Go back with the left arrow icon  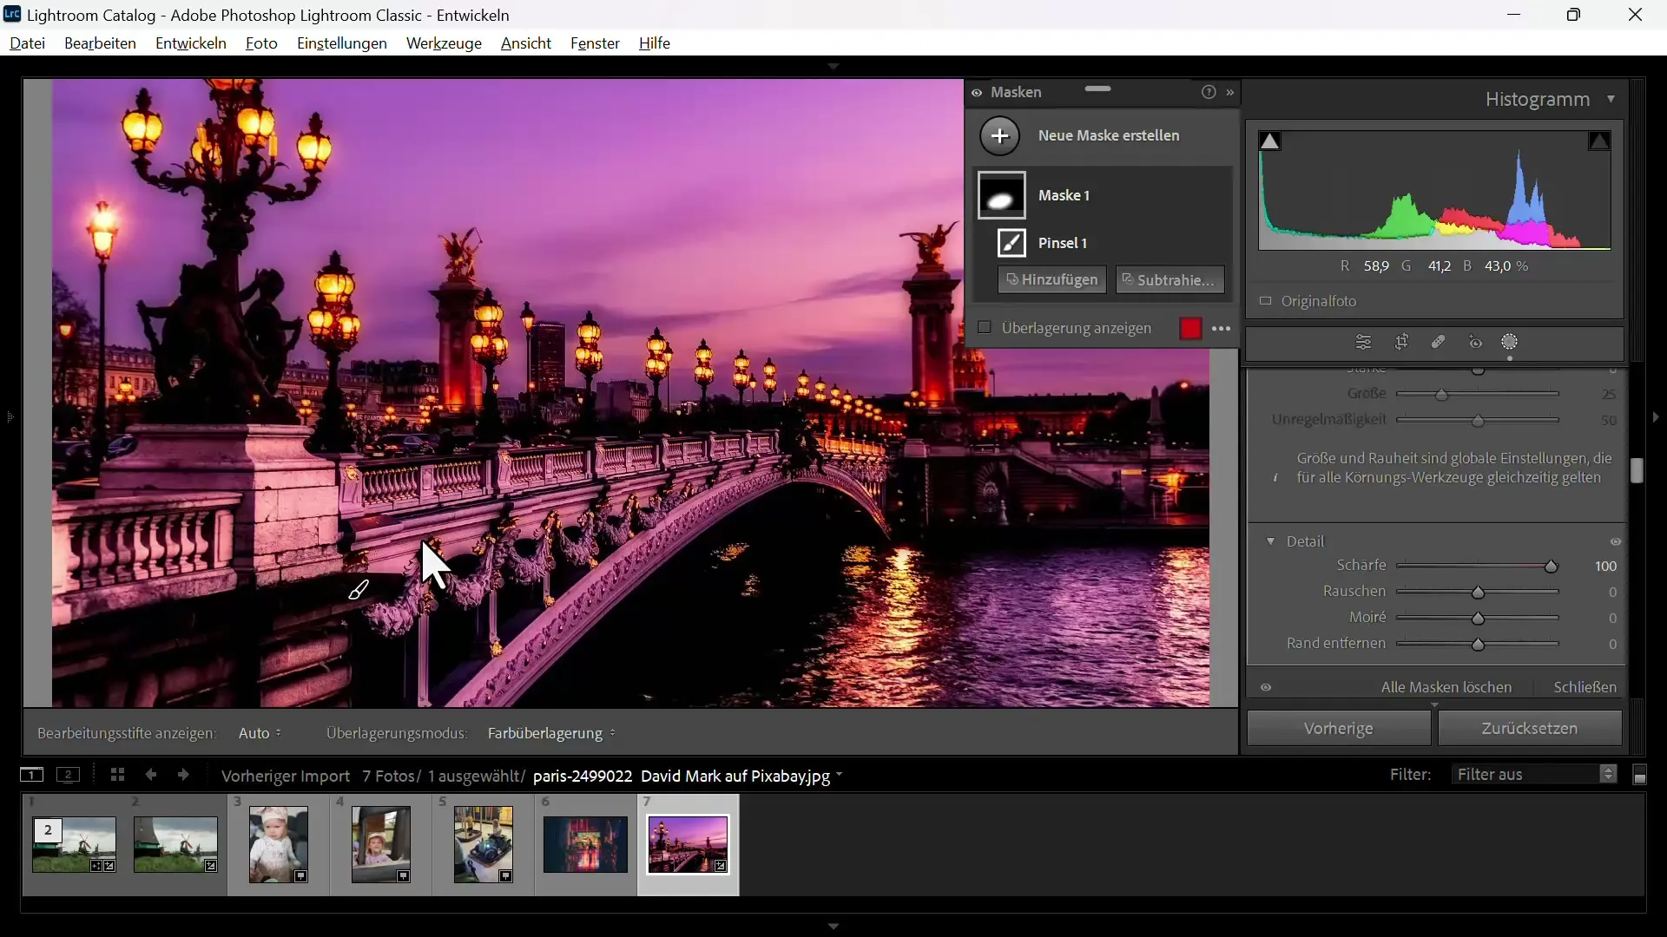(x=151, y=775)
